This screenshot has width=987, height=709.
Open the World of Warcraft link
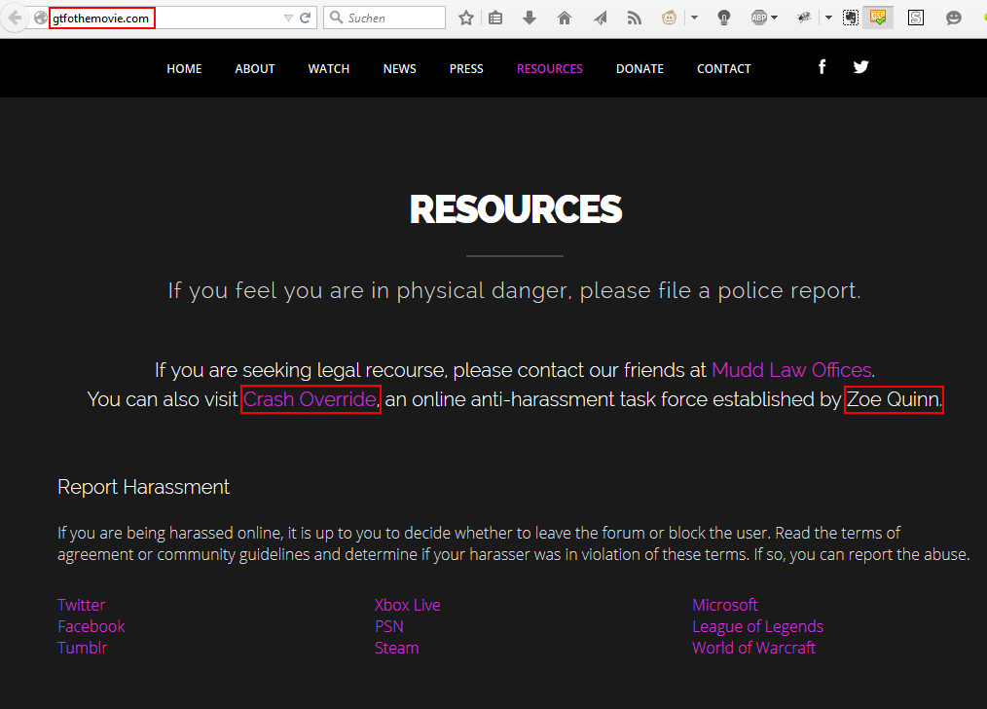tap(754, 648)
